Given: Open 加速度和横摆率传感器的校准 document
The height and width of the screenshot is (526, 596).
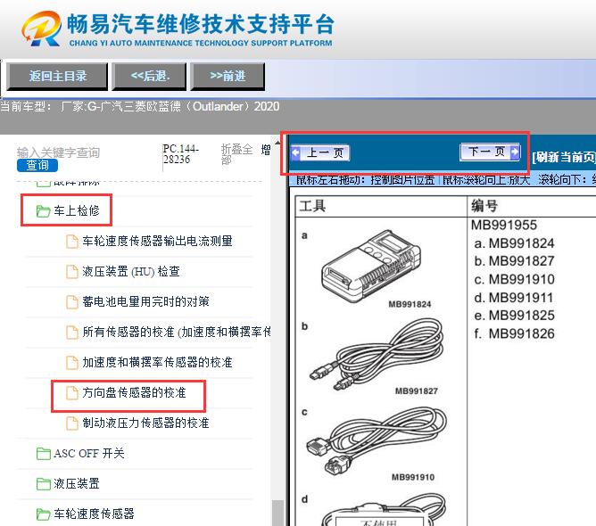Looking at the screenshot, I should 157,362.
